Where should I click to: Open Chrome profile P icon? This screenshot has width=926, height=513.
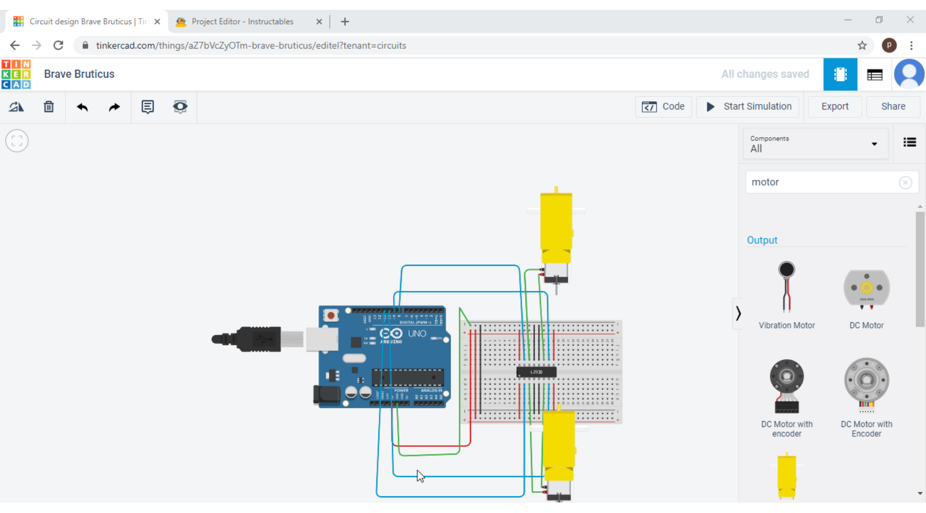889,45
